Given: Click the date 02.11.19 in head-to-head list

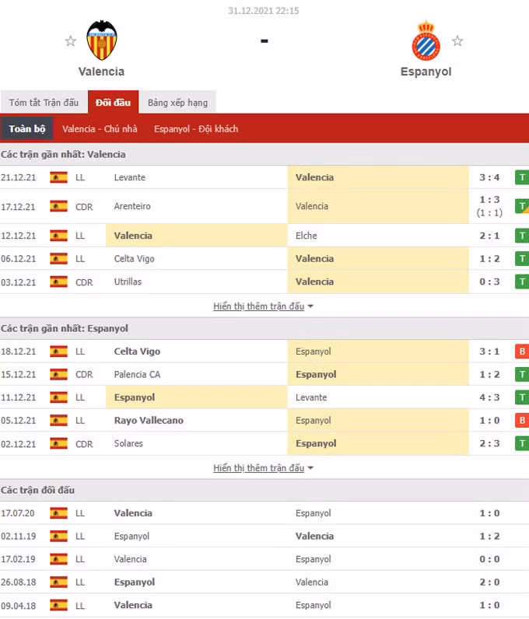Looking at the screenshot, I should click(x=18, y=536).
